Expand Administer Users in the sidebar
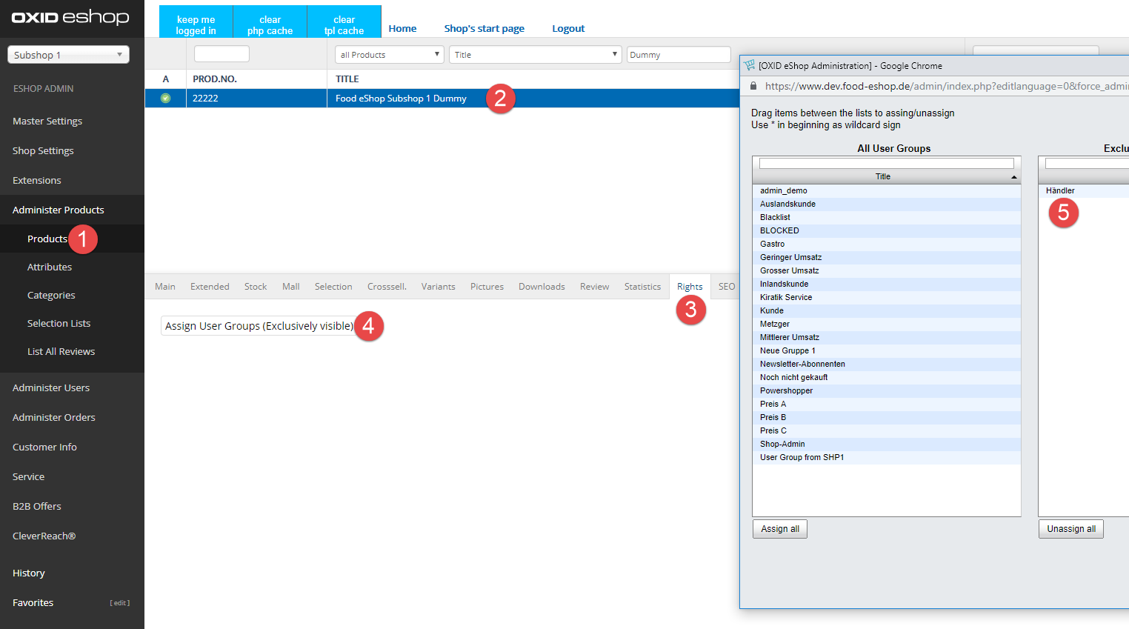The height and width of the screenshot is (629, 1129). 51,387
